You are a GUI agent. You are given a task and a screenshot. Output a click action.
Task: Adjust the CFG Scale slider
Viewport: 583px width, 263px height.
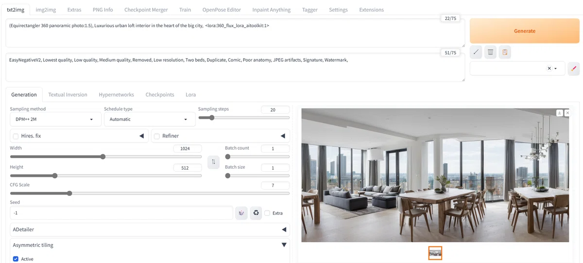click(150, 193)
